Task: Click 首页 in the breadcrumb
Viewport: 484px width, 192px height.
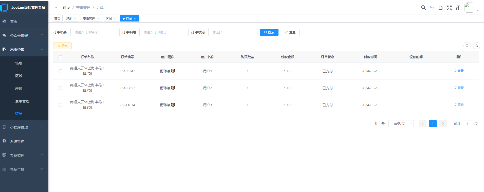Action: pos(66,8)
